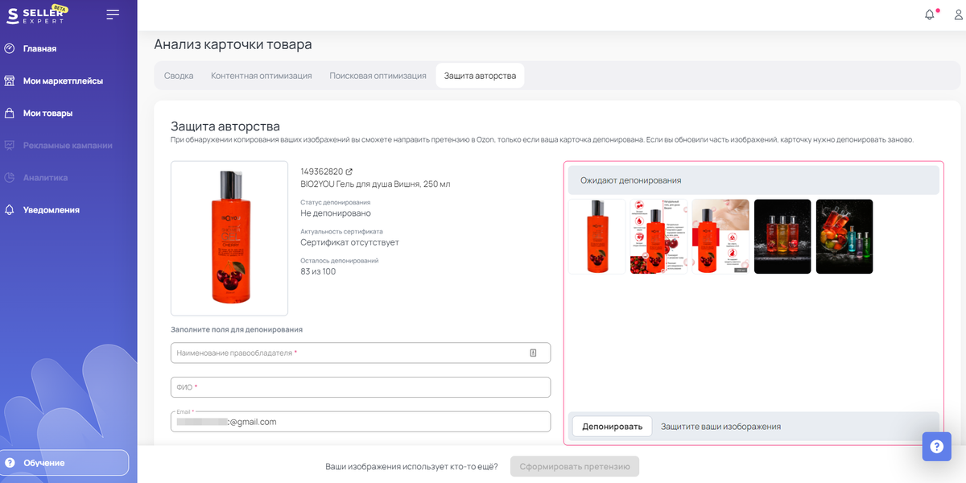966x483 pixels.
Task: Focus the Наименование правообладателя field
Action: (x=361, y=353)
